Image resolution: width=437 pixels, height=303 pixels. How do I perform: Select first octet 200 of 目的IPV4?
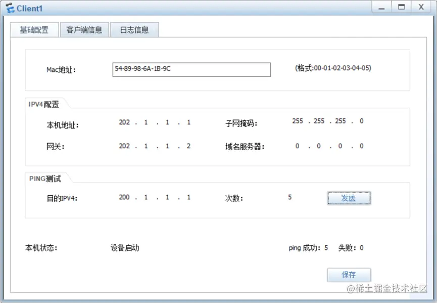click(x=124, y=197)
